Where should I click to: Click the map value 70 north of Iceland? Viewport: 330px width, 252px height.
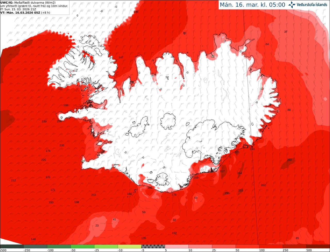(x=184, y=33)
